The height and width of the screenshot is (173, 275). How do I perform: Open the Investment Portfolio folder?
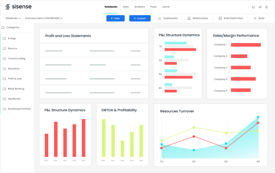coord(16,109)
